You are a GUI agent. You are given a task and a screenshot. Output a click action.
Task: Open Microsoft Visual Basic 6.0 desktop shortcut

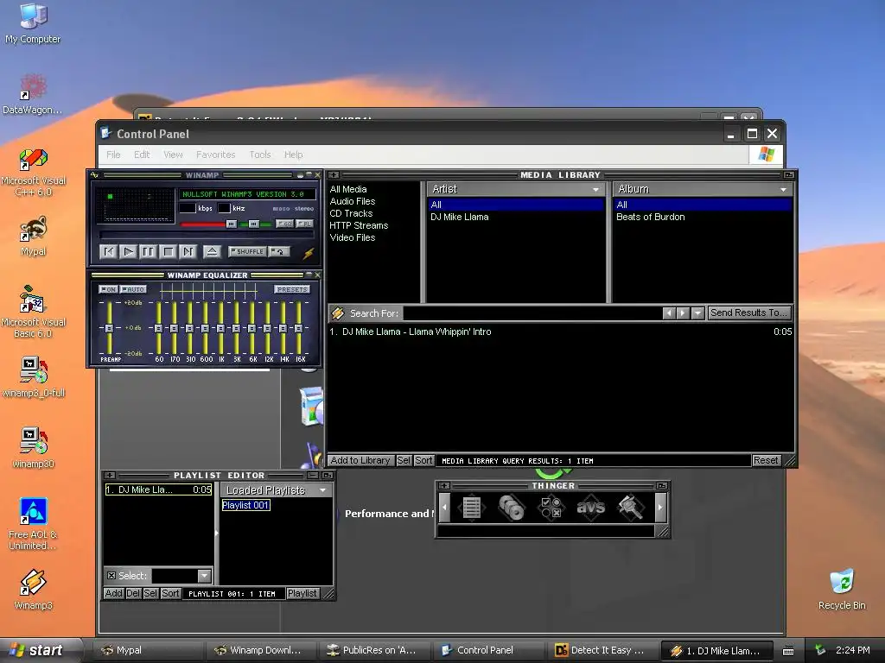point(34,311)
